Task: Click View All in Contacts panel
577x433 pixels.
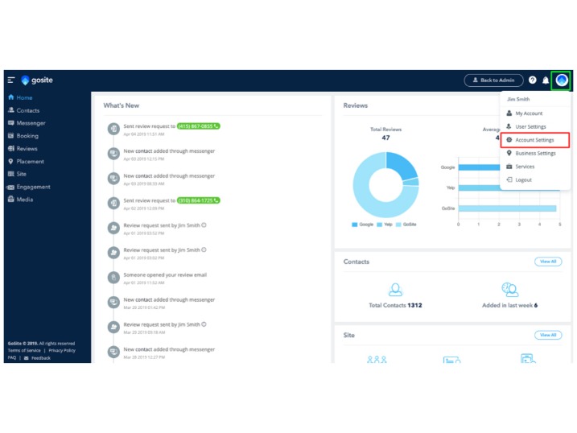Action: (548, 262)
